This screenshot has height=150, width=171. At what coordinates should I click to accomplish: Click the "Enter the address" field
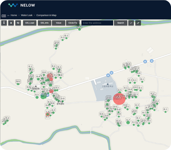[97, 23]
